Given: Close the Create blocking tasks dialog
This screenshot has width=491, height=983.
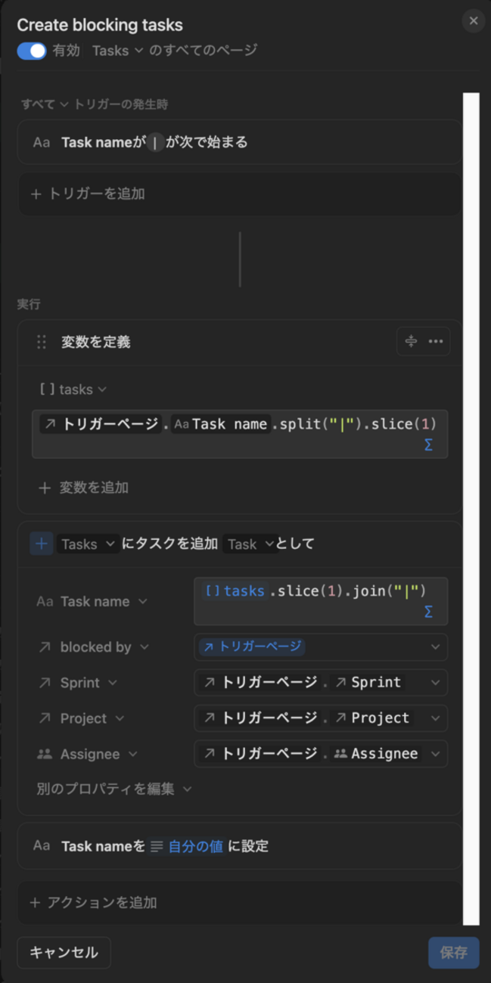Looking at the screenshot, I should (x=474, y=21).
